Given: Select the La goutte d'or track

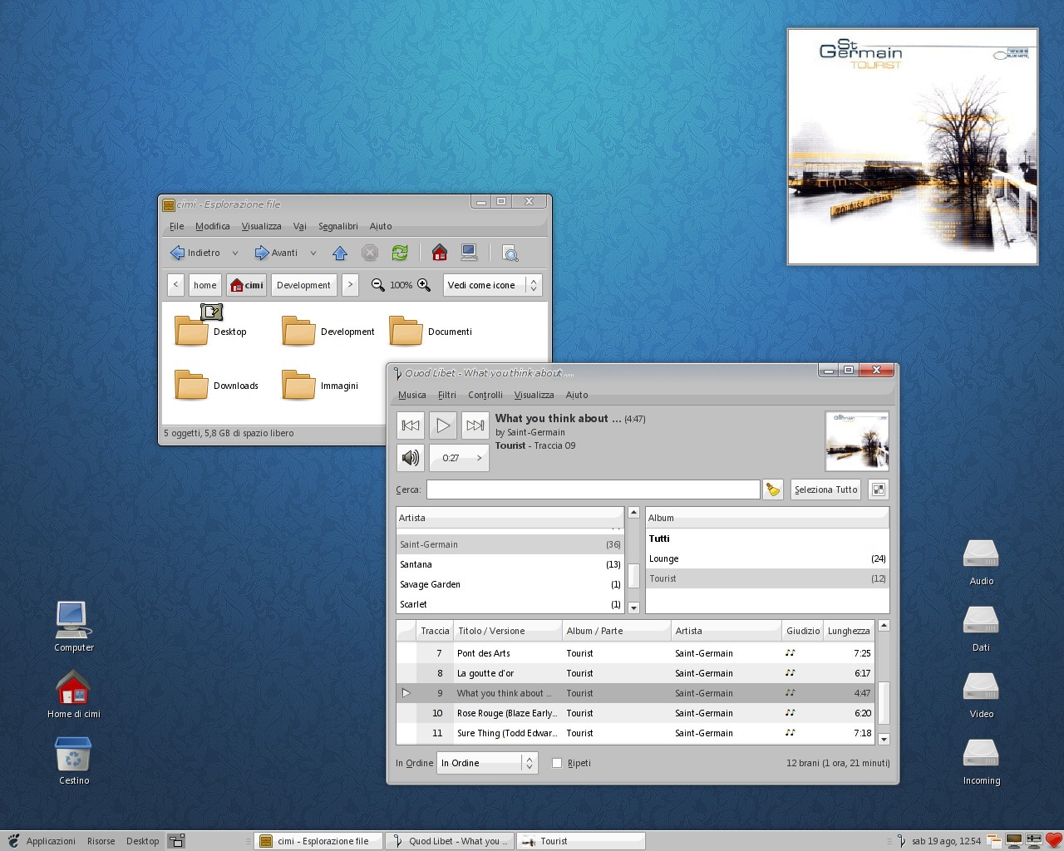Looking at the screenshot, I should click(635, 673).
